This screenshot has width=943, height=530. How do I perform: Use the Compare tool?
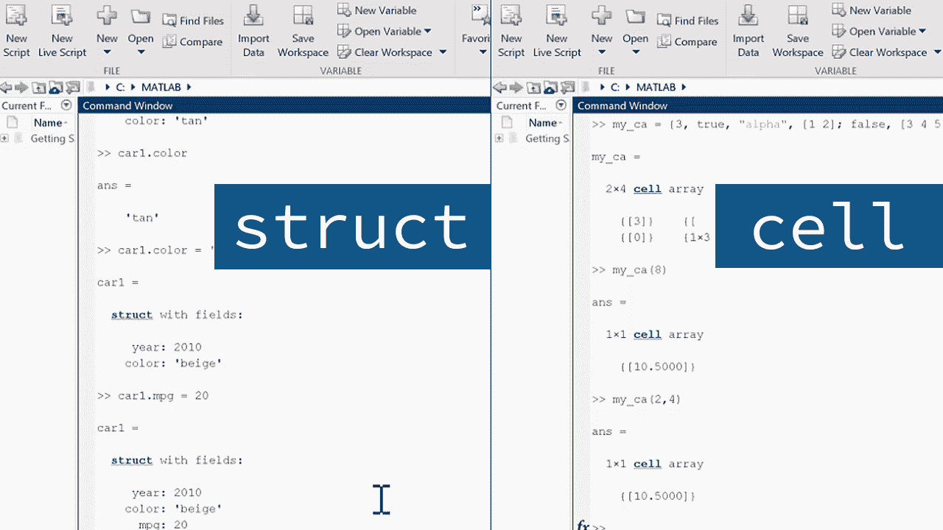coord(193,42)
